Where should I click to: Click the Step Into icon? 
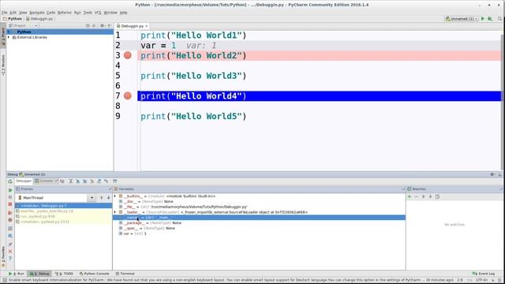click(78, 181)
